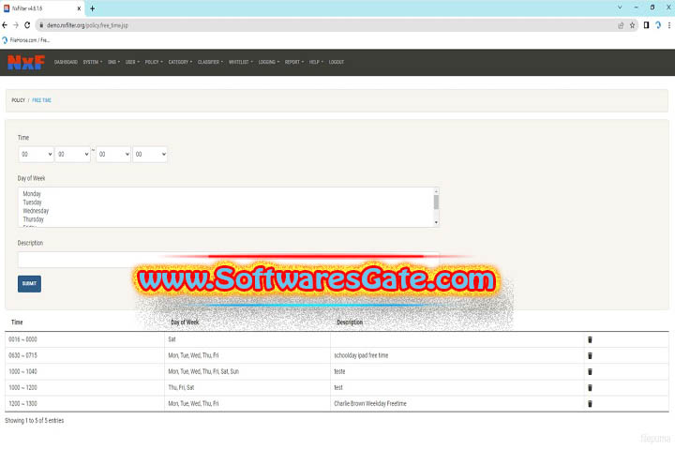Click 'Mon, Tue, Wed, Thu, Fri, Sat, Sun' cell
675x450 pixels.
203,371
